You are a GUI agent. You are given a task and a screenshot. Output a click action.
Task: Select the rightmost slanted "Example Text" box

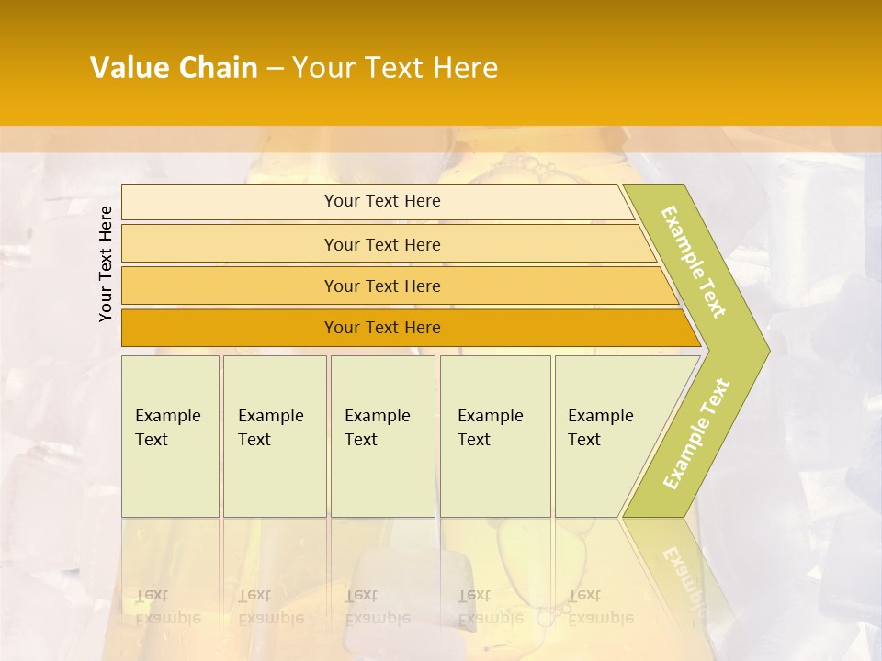[605, 434]
